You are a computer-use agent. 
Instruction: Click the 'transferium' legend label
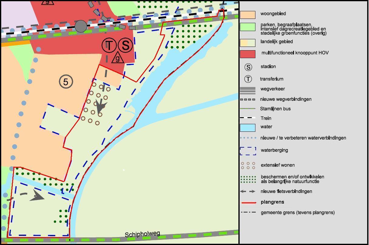pyautogui.click(x=272, y=79)
